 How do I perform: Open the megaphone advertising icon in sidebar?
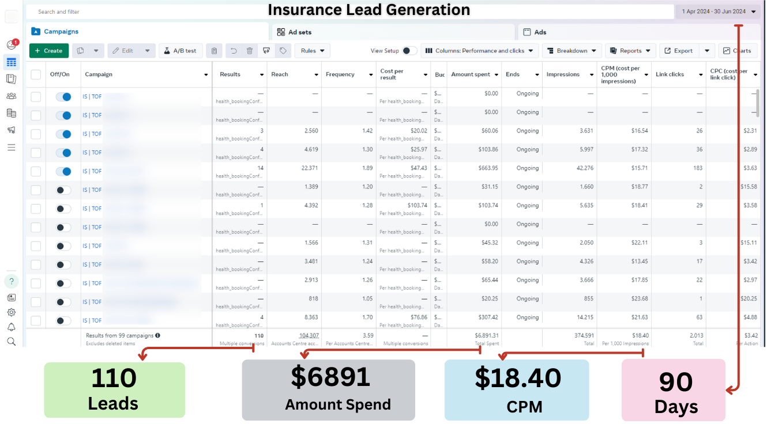11,130
